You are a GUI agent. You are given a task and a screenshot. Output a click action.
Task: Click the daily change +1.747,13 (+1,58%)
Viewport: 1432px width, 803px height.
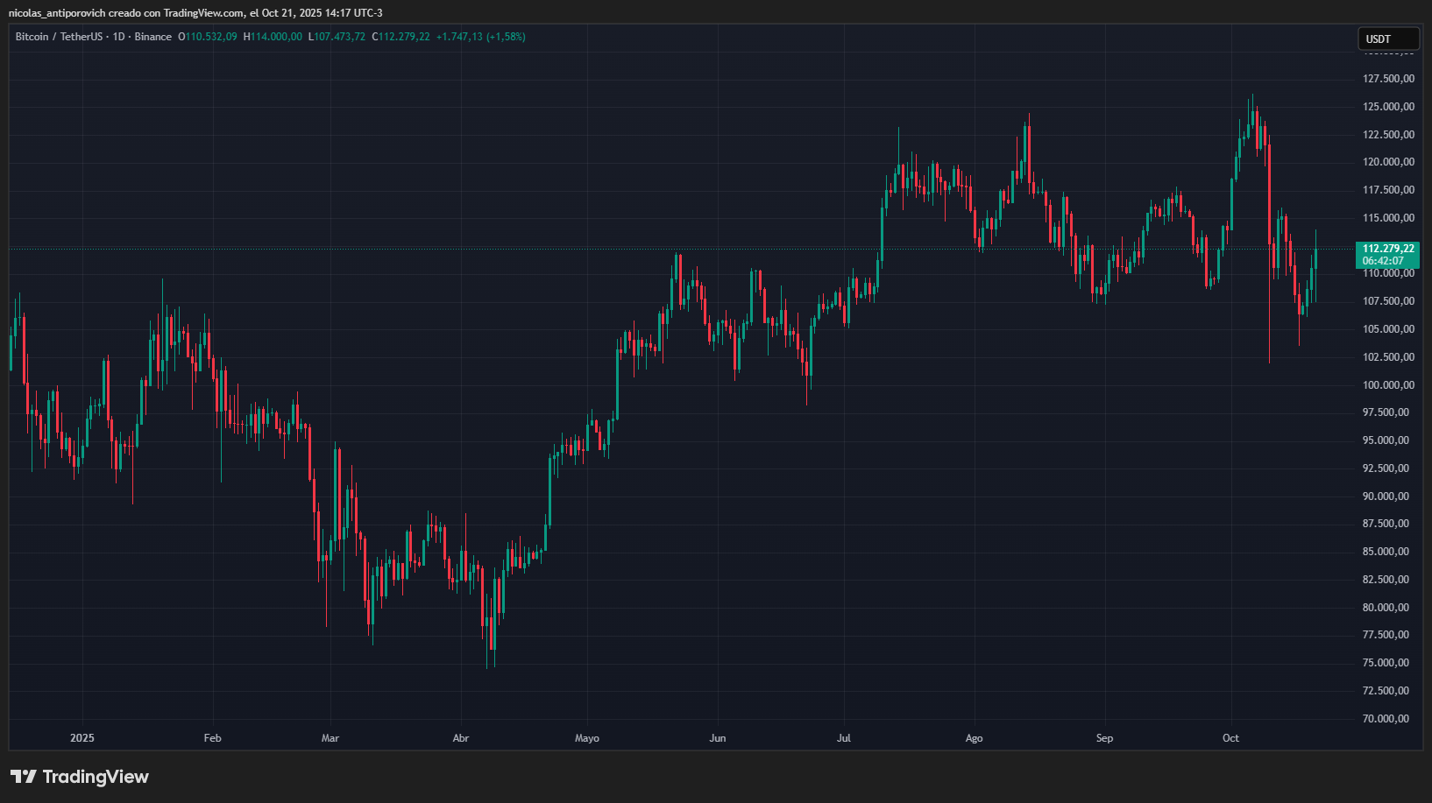(x=481, y=37)
